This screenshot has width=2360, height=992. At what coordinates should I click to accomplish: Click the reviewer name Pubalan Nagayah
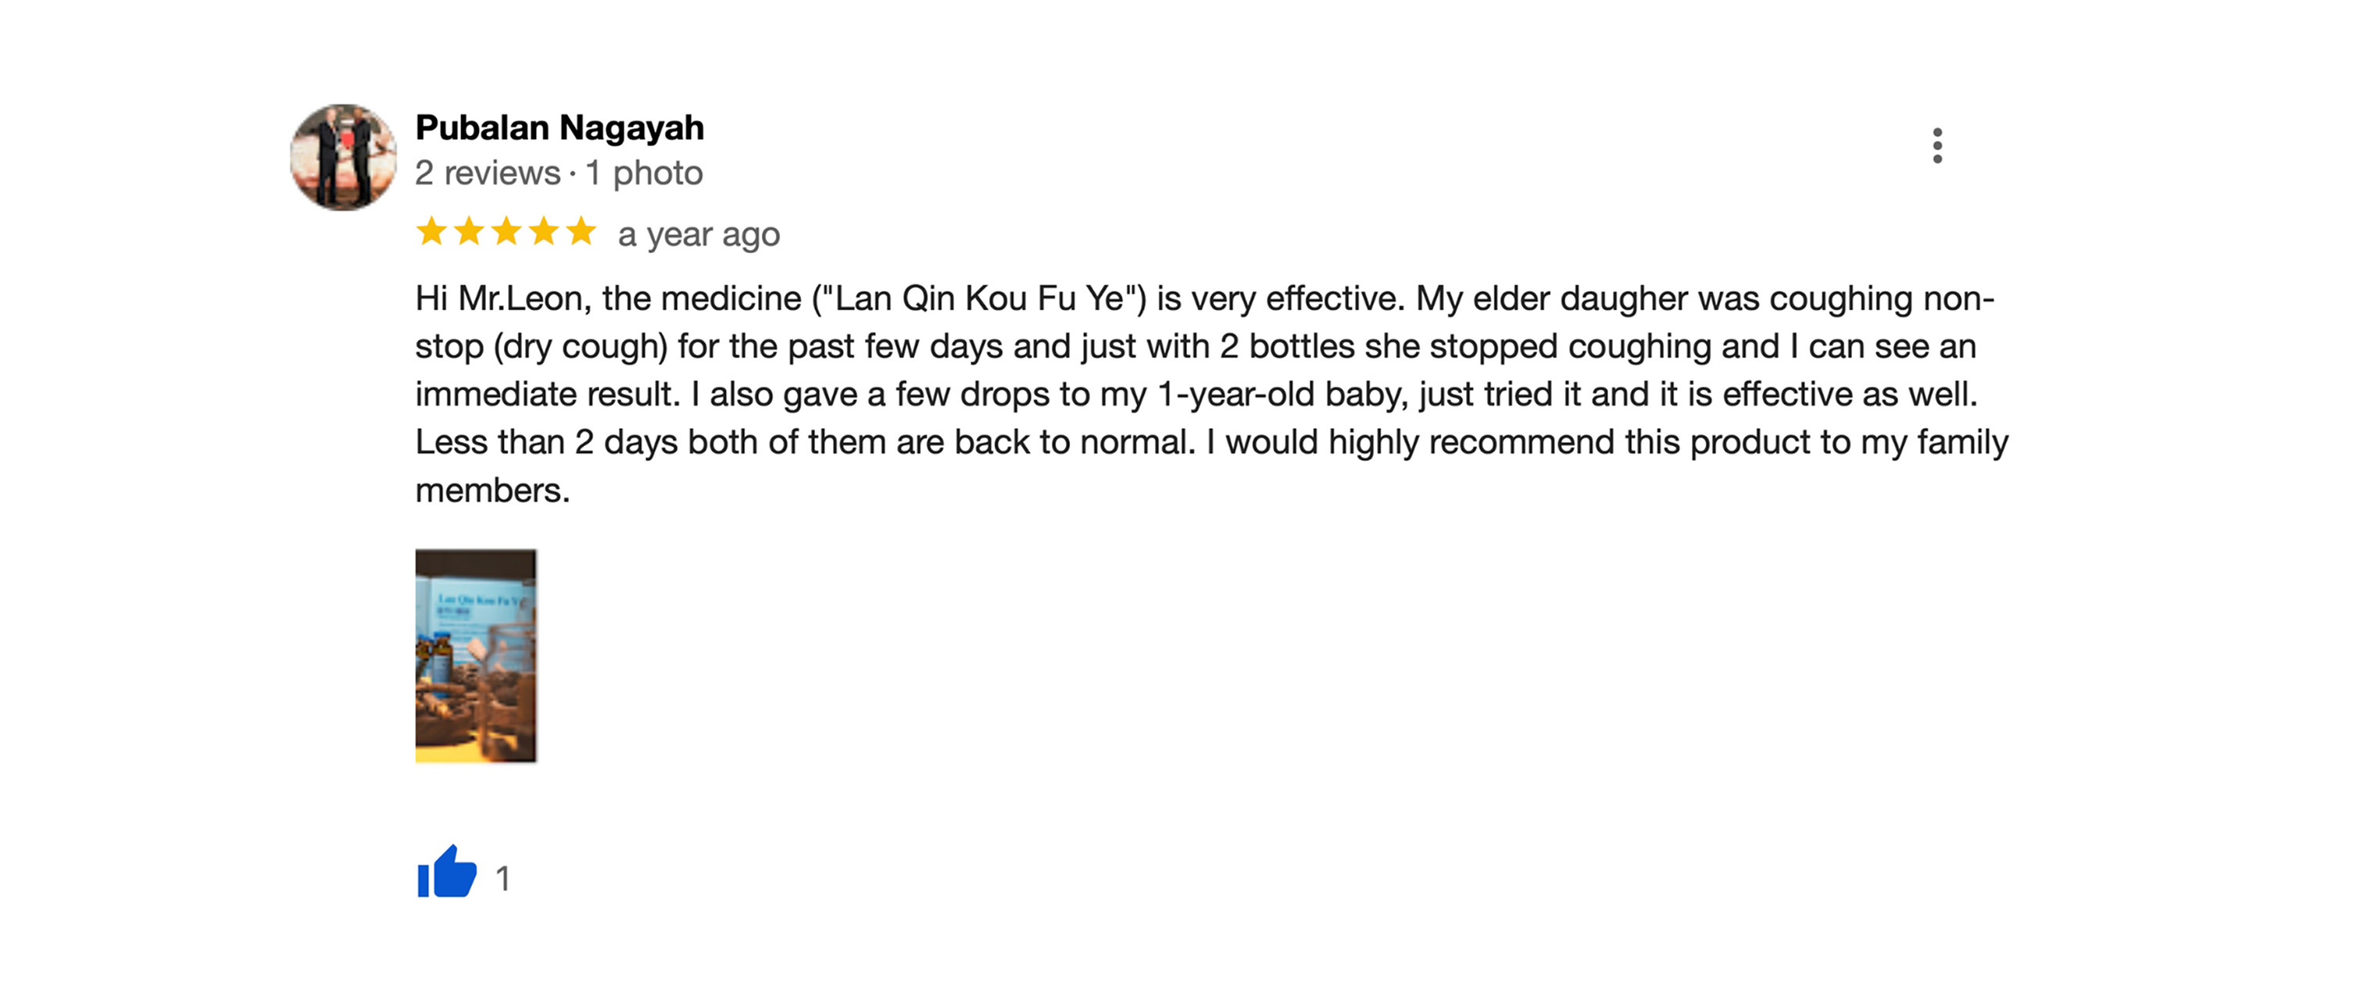coord(560,128)
